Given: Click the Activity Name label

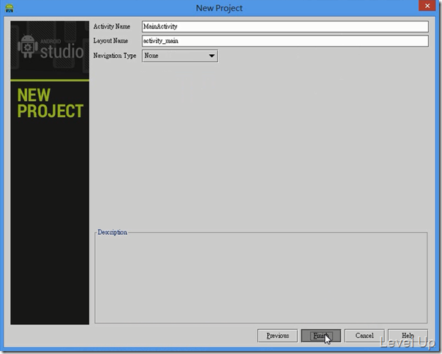Looking at the screenshot, I should (112, 26).
